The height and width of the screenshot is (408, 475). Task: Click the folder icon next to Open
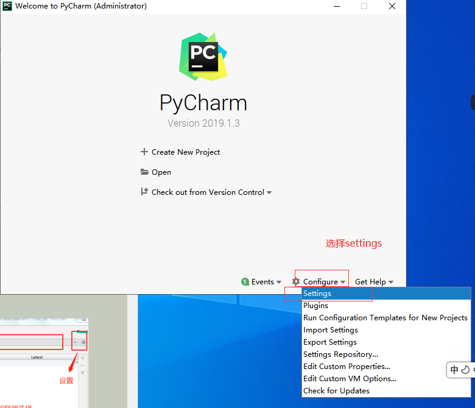click(144, 172)
